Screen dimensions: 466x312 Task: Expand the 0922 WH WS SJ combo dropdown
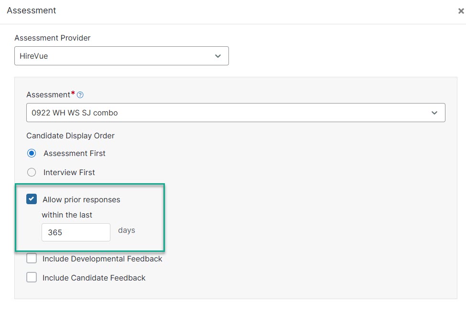tap(235, 113)
